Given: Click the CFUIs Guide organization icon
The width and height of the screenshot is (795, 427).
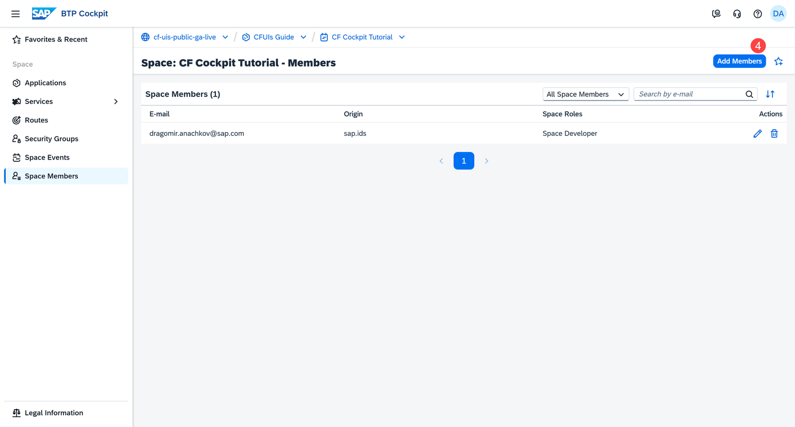Looking at the screenshot, I should 246,37.
